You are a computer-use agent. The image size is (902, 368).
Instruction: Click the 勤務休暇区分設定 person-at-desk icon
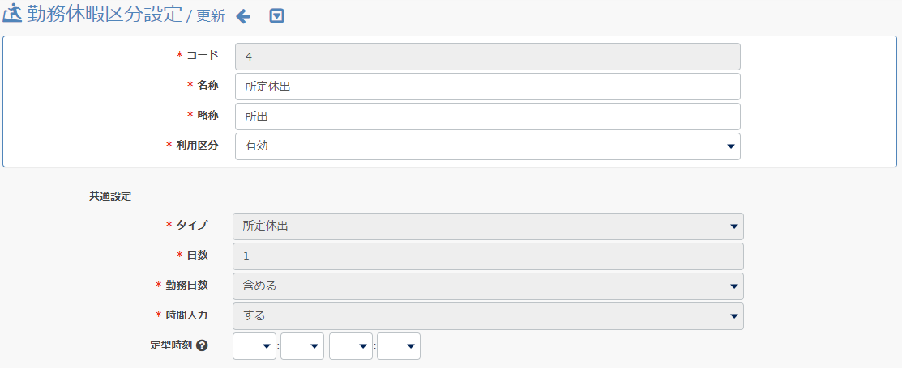[13, 15]
